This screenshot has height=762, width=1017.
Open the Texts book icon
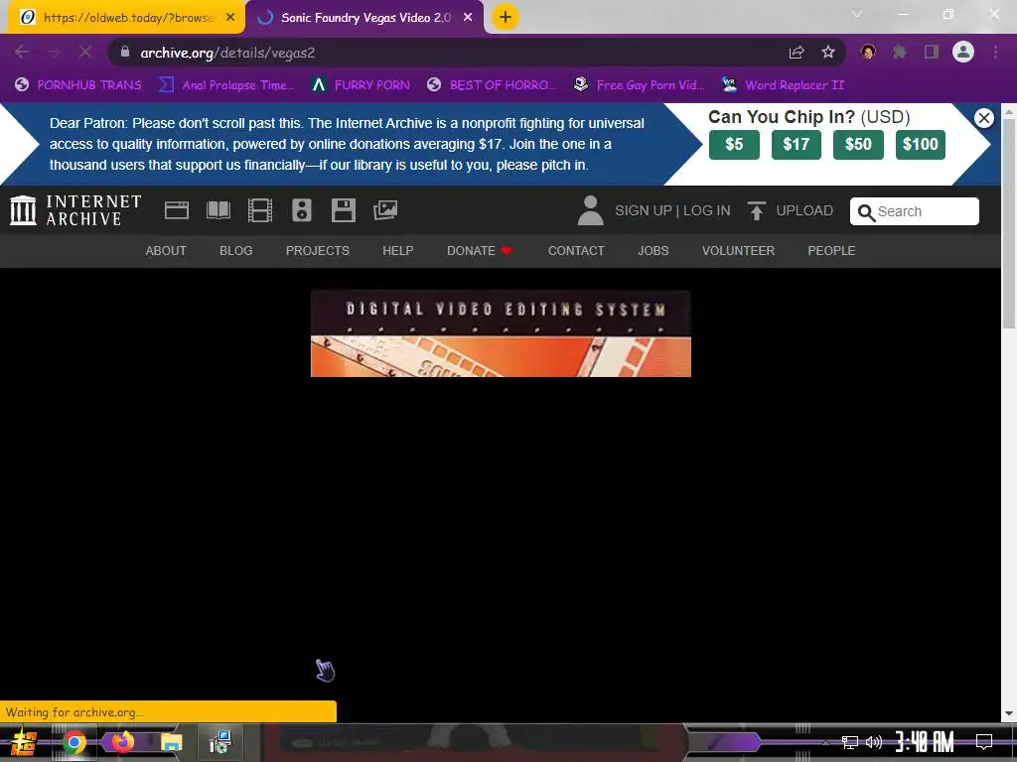(x=218, y=210)
